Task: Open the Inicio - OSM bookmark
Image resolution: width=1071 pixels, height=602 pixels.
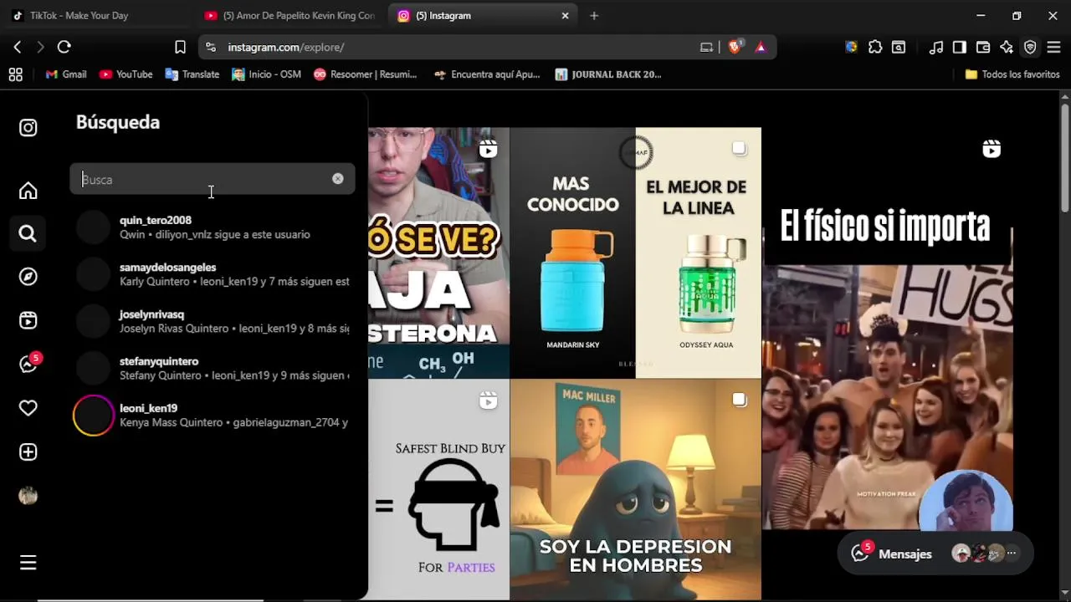Action: point(266,74)
